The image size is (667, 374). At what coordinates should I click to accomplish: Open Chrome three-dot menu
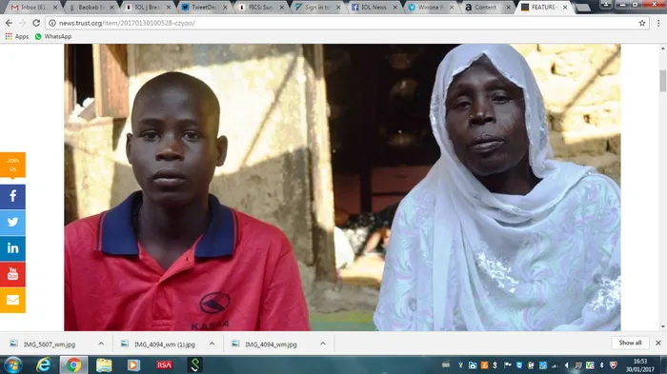pyautogui.click(x=658, y=23)
